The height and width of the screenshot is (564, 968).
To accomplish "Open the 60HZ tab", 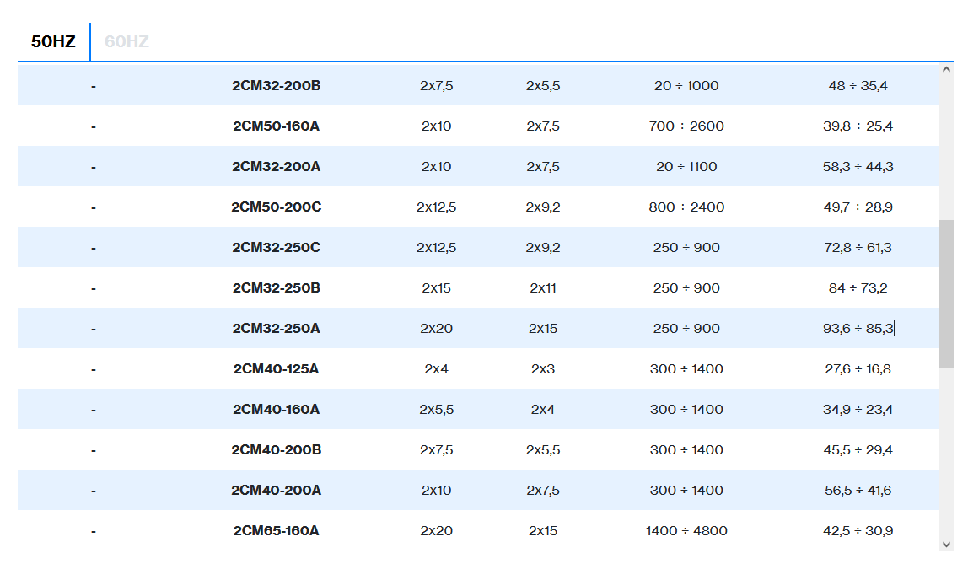I will [x=126, y=41].
